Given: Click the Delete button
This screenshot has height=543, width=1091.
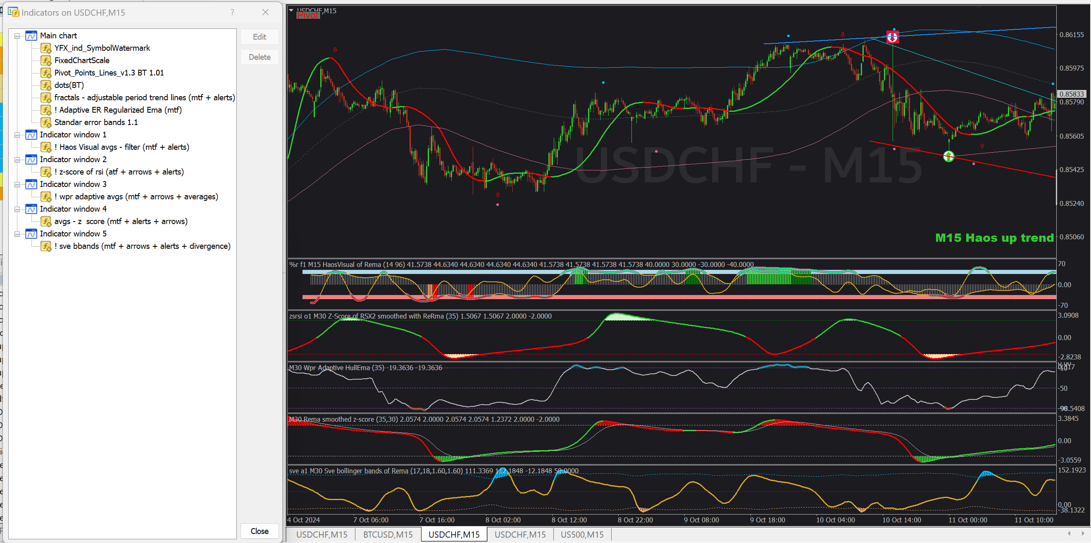Looking at the screenshot, I should coord(259,57).
